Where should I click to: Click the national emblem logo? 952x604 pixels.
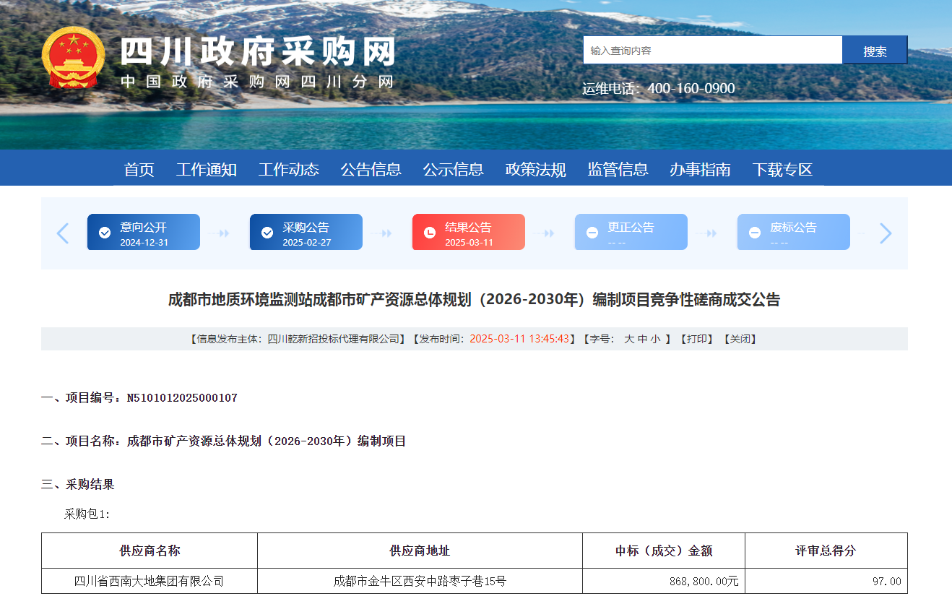[73, 58]
